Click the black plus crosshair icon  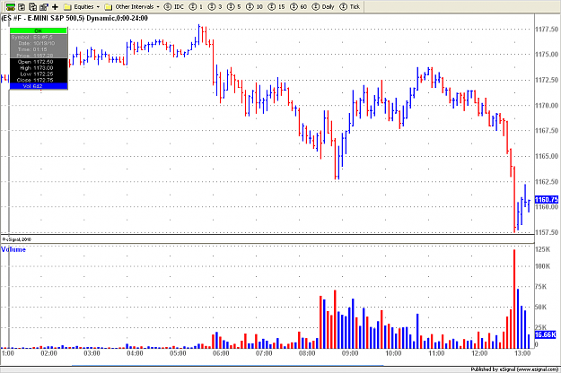pos(55,6)
